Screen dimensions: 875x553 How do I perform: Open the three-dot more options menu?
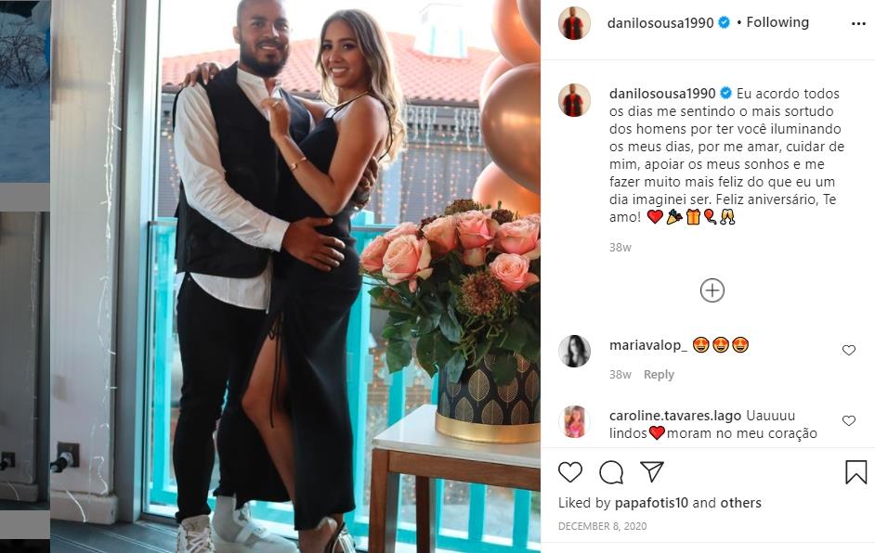(858, 23)
